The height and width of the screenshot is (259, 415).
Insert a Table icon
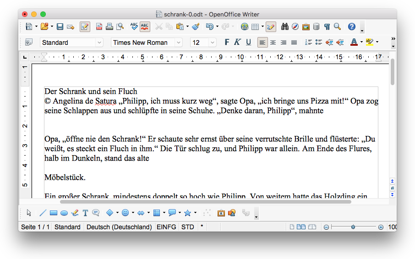click(x=255, y=27)
